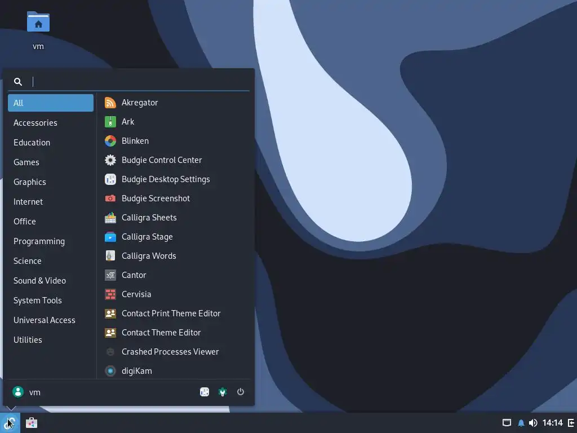Open Crashed Processes Viewer icon
577x433 pixels.
coord(110,352)
